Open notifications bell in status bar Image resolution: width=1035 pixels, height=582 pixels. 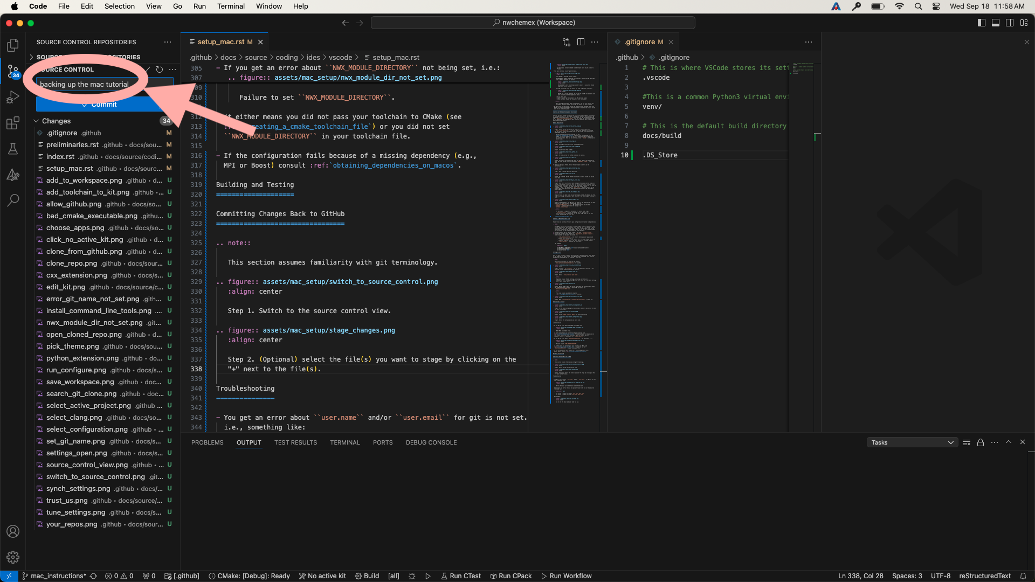[1023, 576]
